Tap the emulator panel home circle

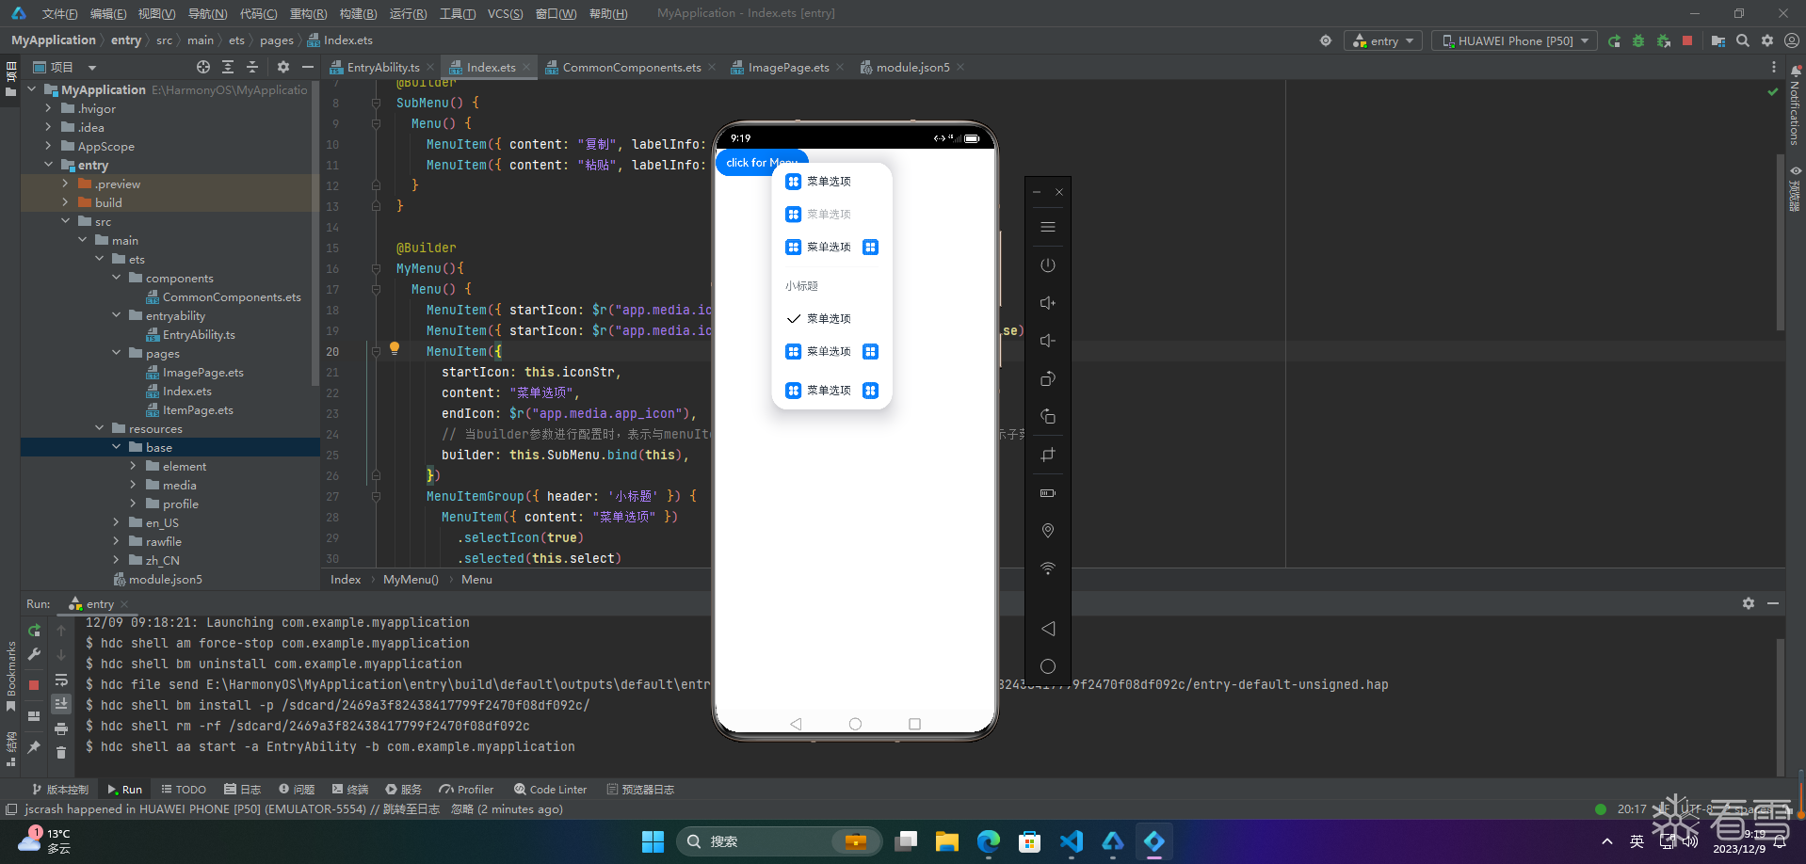pyautogui.click(x=1047, y=666)
